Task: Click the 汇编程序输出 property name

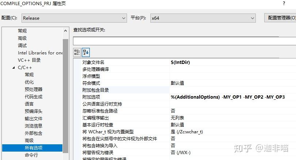Action: pyautogui.click(x=96, y=118)
